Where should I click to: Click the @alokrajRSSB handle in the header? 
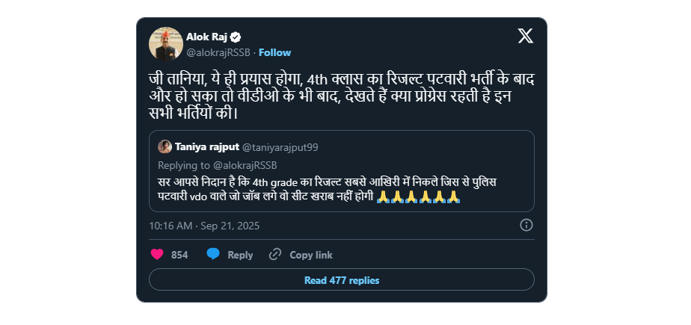218,52
